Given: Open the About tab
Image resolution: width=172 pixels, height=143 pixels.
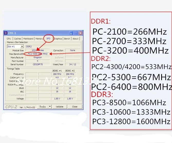Looking at the screenshot, I should click(75, 39).
